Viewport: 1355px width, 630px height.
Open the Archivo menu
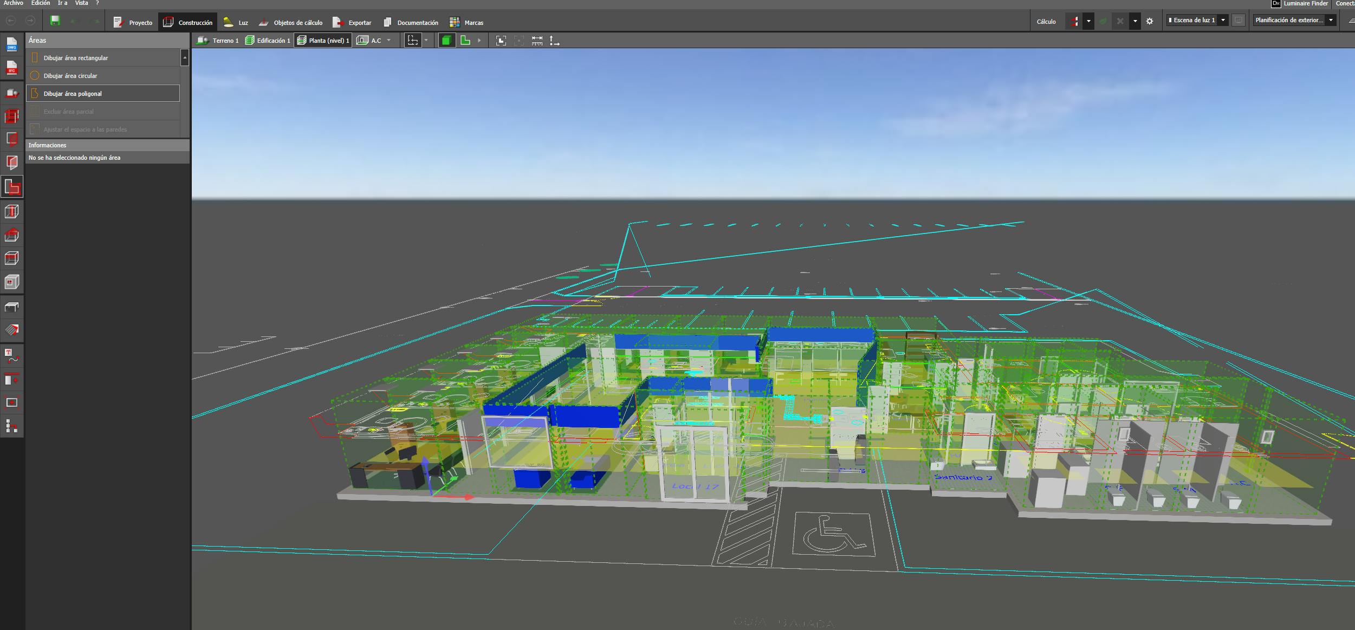click(14, 3)
